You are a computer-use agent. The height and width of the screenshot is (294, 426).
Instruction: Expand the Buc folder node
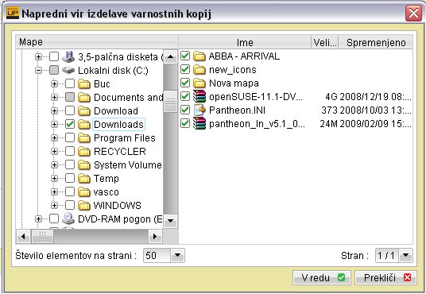(x=54, y=84)
